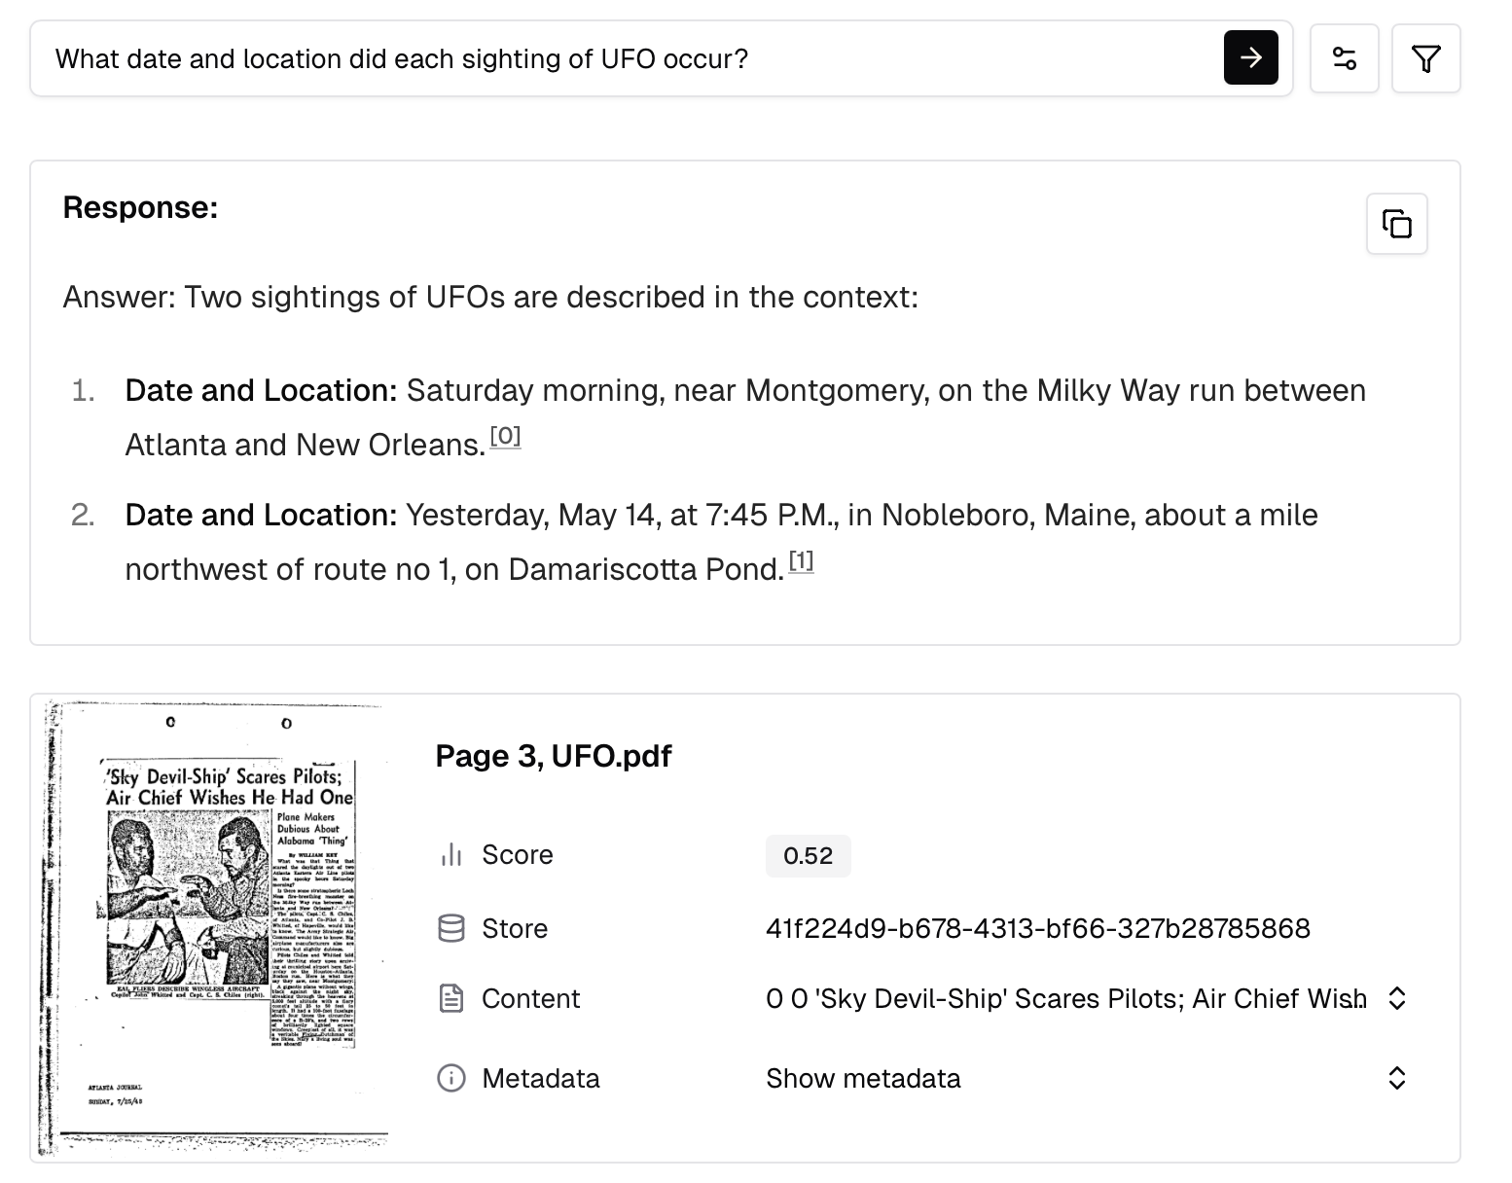Copy the response with the copy icon
The width and height of the screenshot is (1512, 1183).
pyautogui.click(x=1396, y=224)
